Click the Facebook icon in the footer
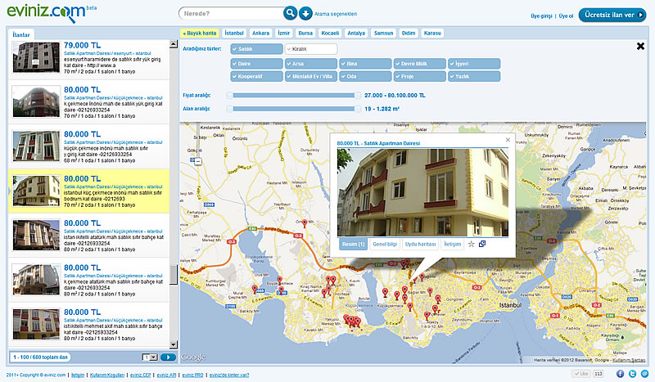This screenshot has width=655, height=382. click(x=621, y=374)
